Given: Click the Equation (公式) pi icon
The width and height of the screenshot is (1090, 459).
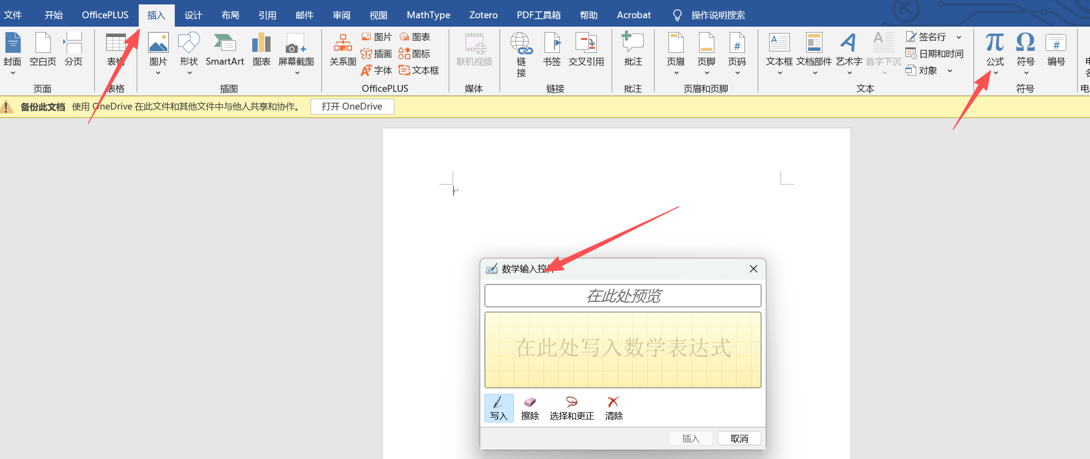Looking at the screenshot, I should click(x=995, y=43).
